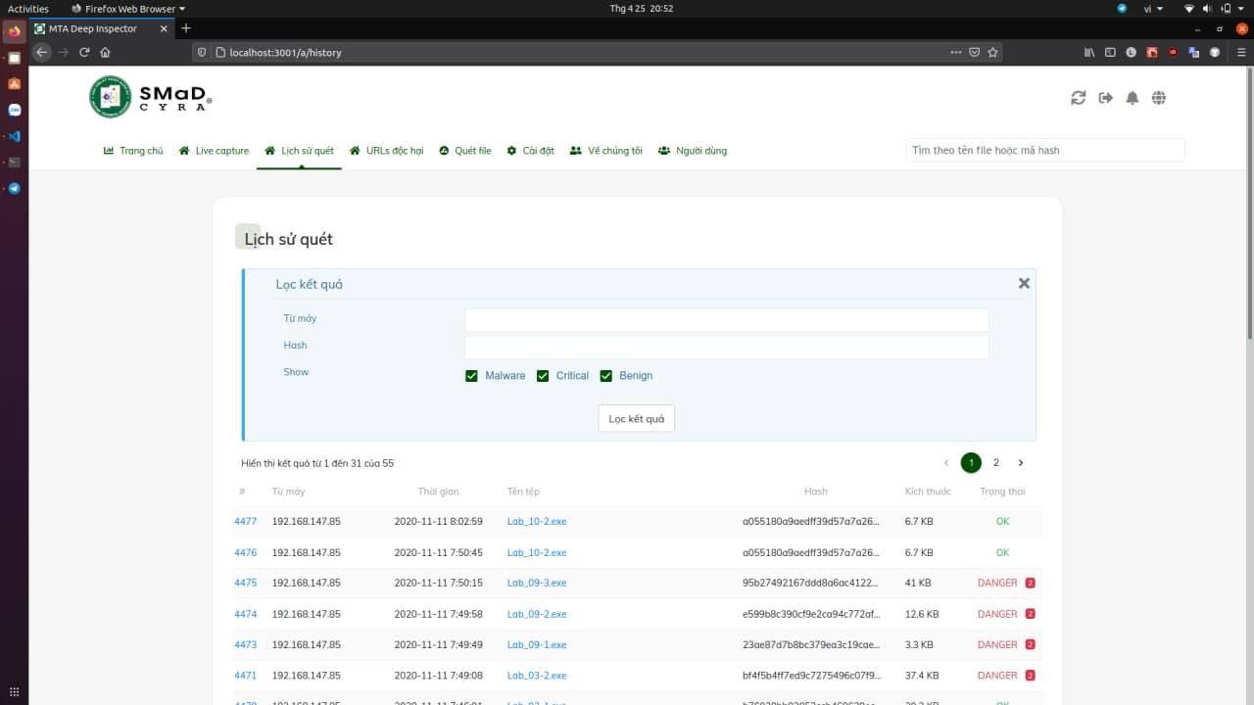The width and height of the screenshot is (1254, 705).
Task: Click the tracking protection shield icon
Action: pos(203,52)
